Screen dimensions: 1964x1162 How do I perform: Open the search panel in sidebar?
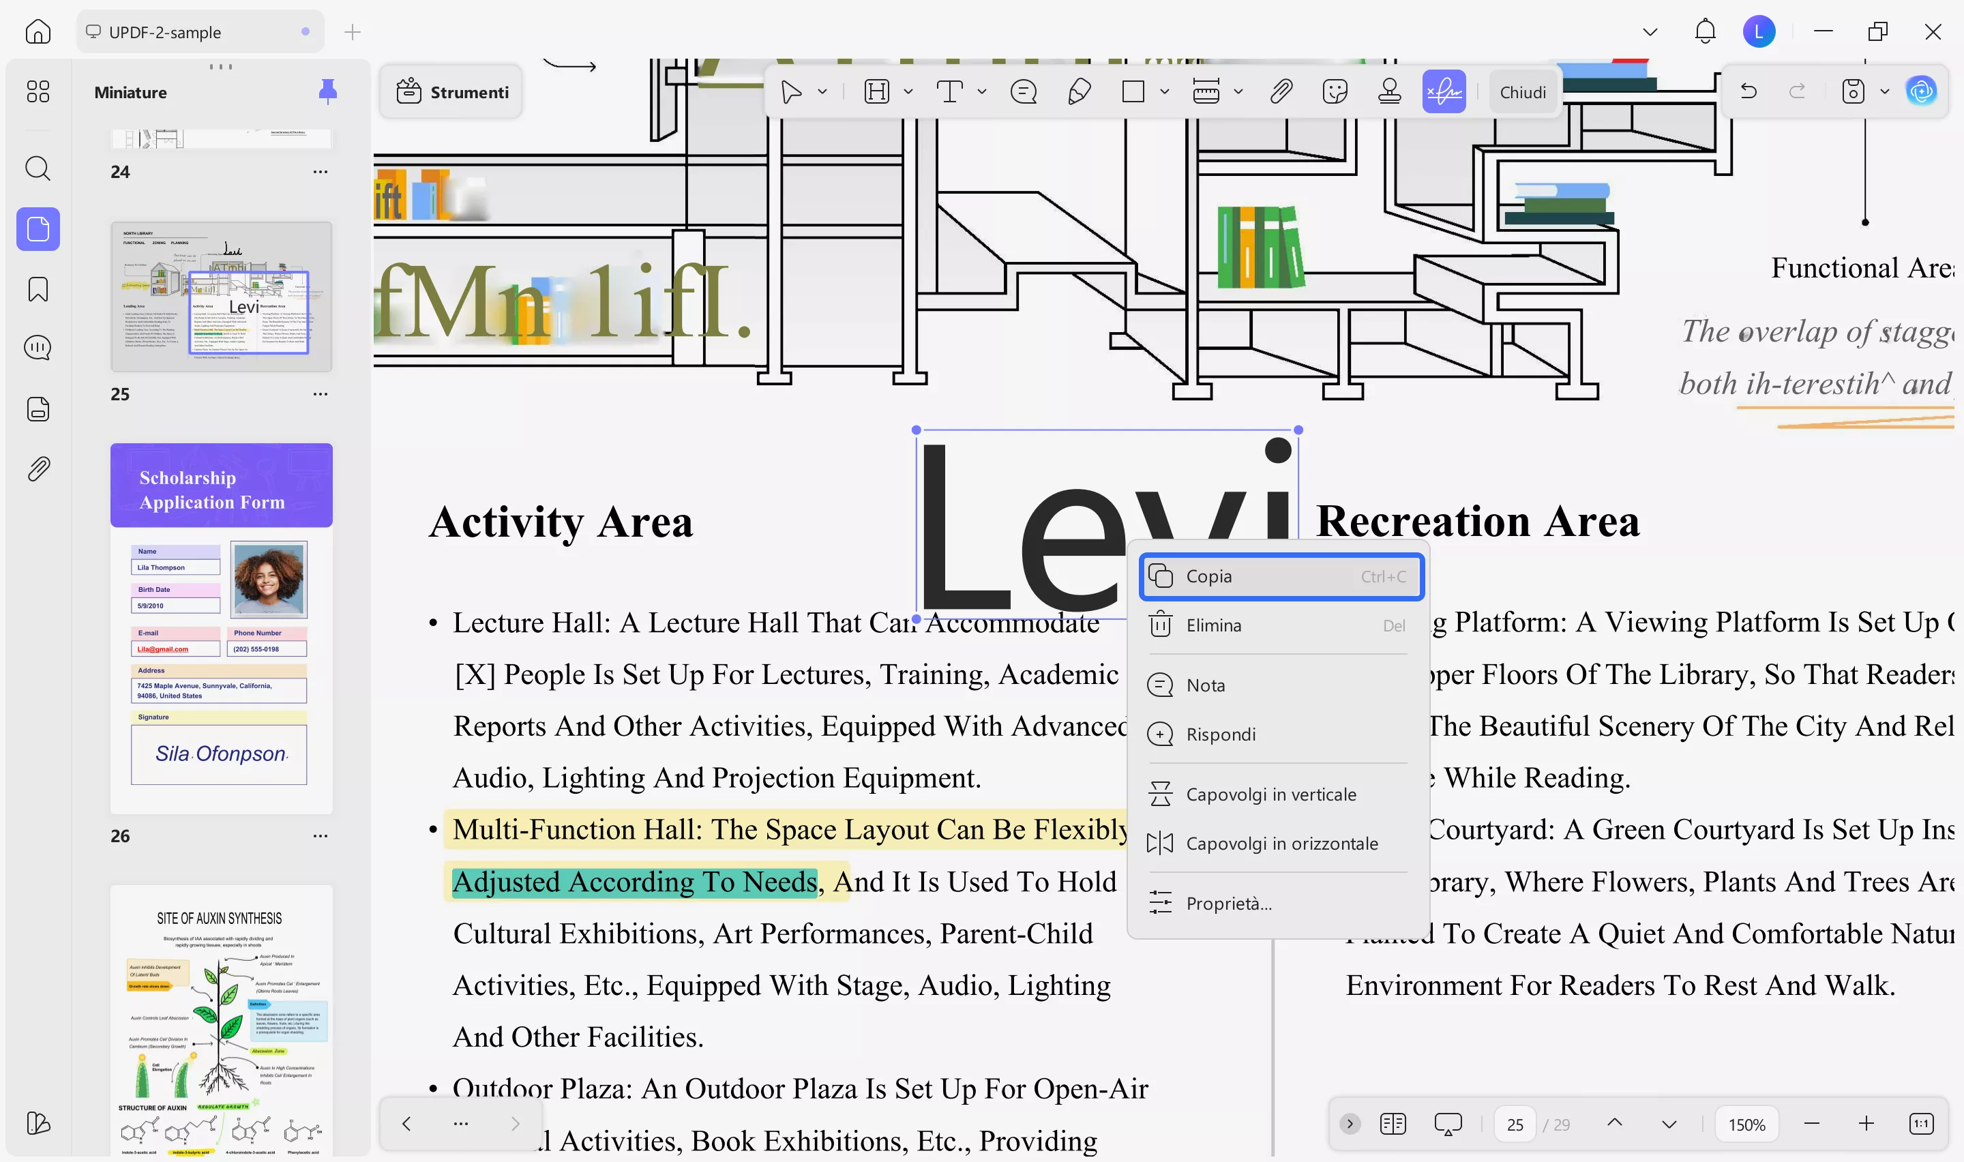point(38,168)
